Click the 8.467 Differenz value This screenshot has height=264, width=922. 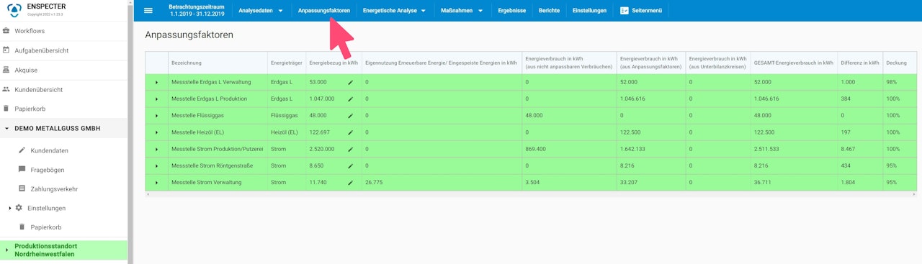click(x=848, y=149)
